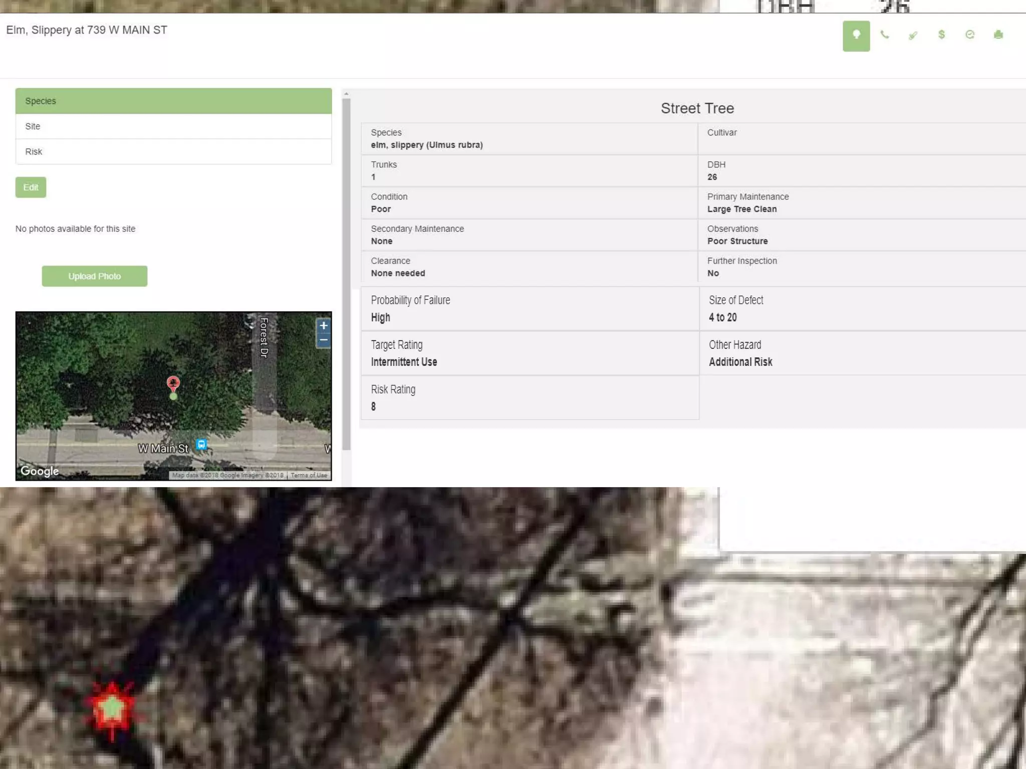1026x769 pixels.
Task: Click the phone call icon
Action: [x=884, y=35]
